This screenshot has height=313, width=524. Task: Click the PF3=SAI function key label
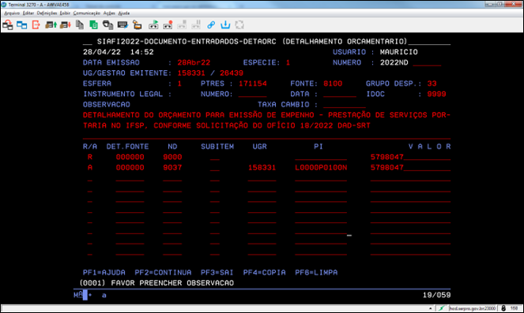217,273
